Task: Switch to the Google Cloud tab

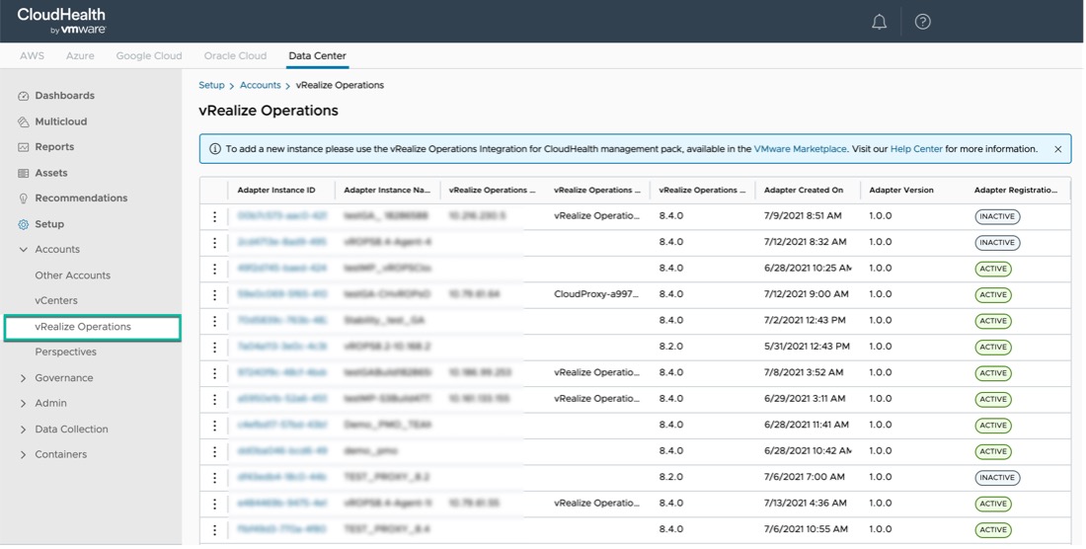Action: [149, 56]
